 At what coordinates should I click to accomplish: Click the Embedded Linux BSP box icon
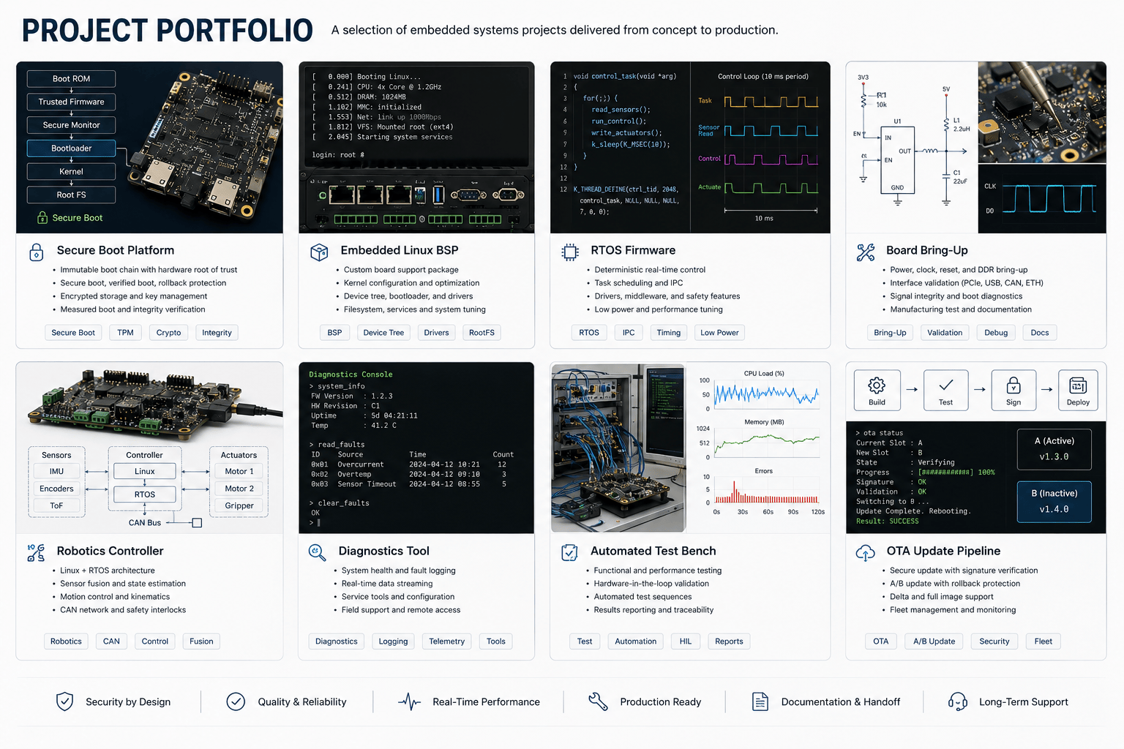(x=319, y=252)
